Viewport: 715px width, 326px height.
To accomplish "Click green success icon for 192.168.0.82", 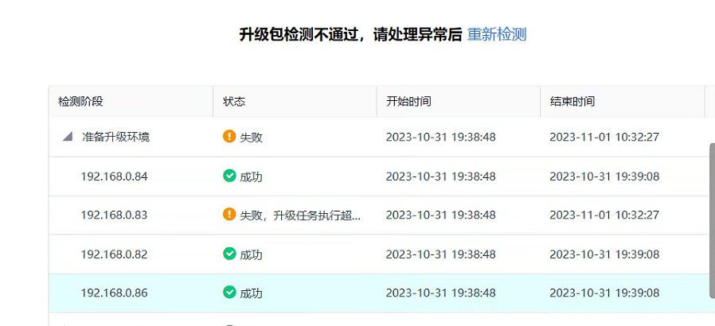I will 229,254.
